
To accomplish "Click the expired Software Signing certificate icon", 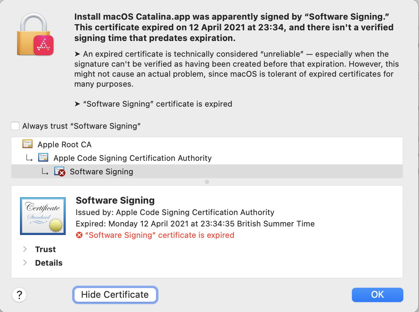I will click(x=59, y=172).
